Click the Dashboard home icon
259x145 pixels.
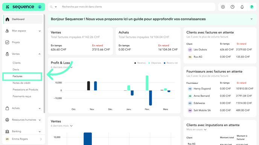pos(7,19)
